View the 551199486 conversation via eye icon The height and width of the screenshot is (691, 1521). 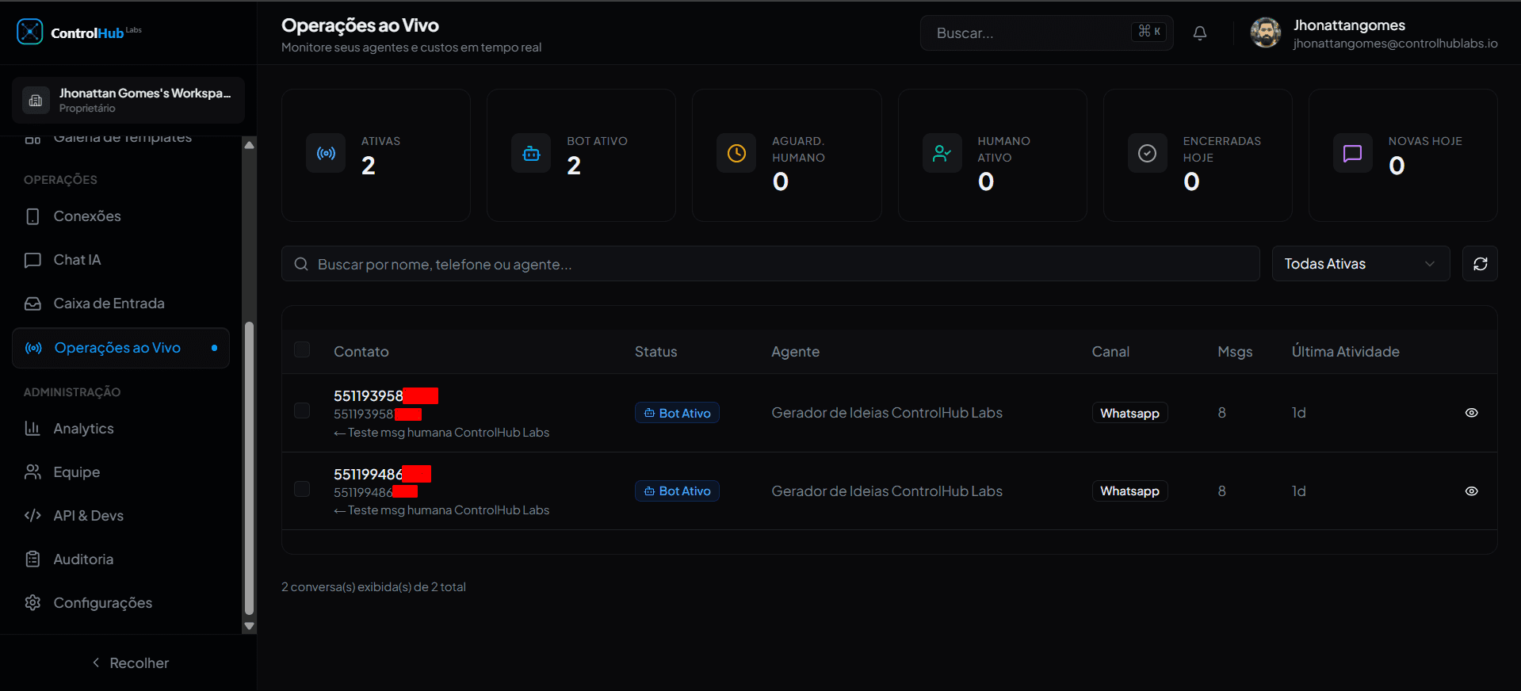pos(1471,491)
